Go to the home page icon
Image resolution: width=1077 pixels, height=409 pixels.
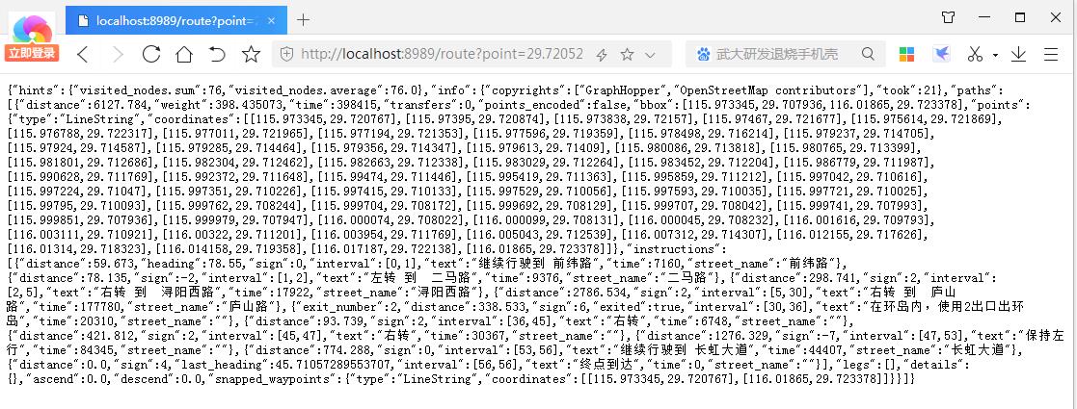(x=184, y=54)
